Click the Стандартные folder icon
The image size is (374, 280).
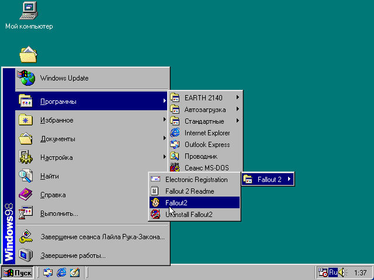[x=175, y=121]
